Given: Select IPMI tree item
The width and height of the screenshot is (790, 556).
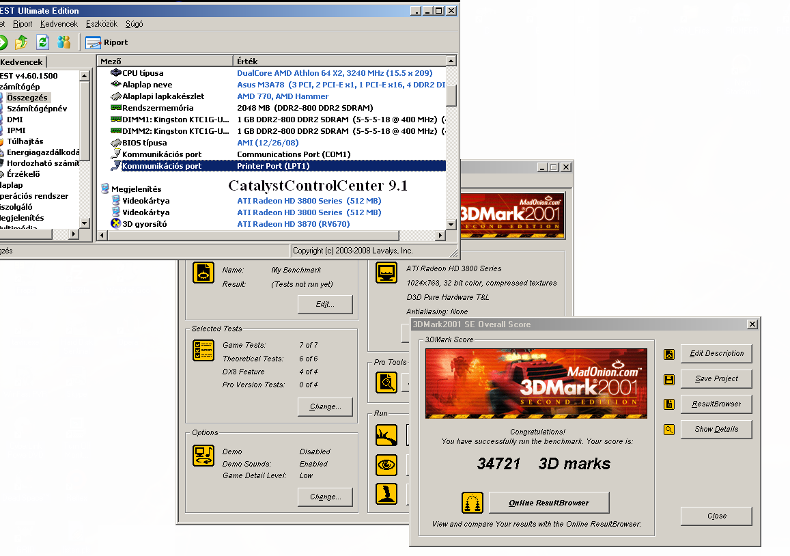Looking at the screenshot, I should [x=16, y=130].
